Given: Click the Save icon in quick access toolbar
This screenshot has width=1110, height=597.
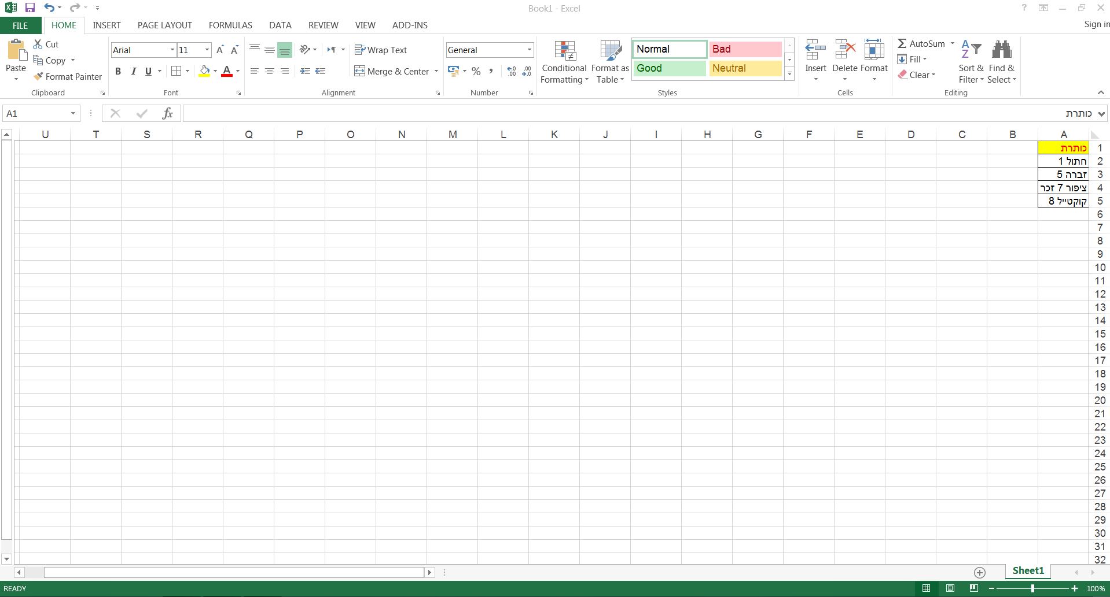Looking at the screenshot, I should coord(30,8).
